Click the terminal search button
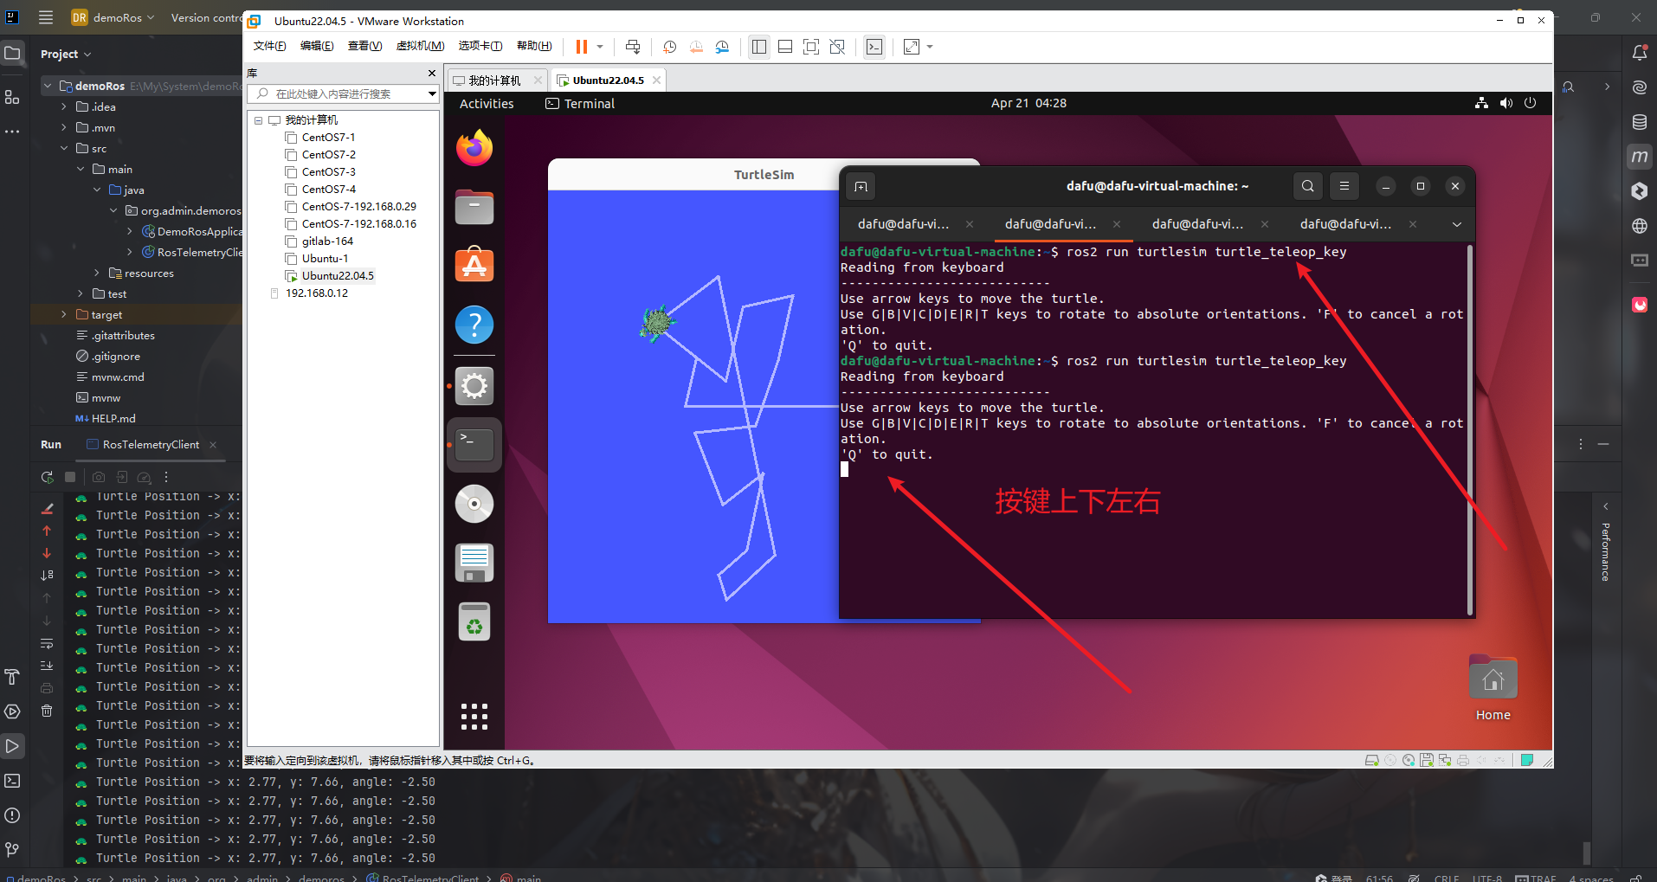The image size is (1657, 882). [1308, 186]
